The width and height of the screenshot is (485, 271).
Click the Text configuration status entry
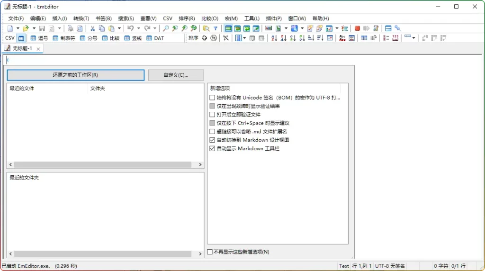pos(344,266)
